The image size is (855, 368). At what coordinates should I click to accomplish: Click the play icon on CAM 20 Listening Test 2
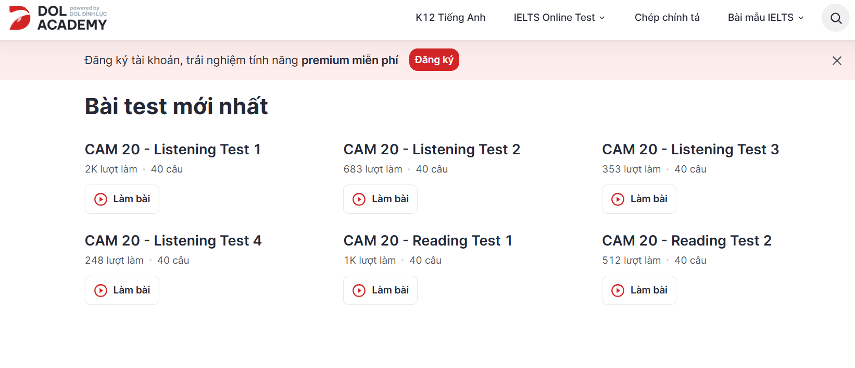358,199
